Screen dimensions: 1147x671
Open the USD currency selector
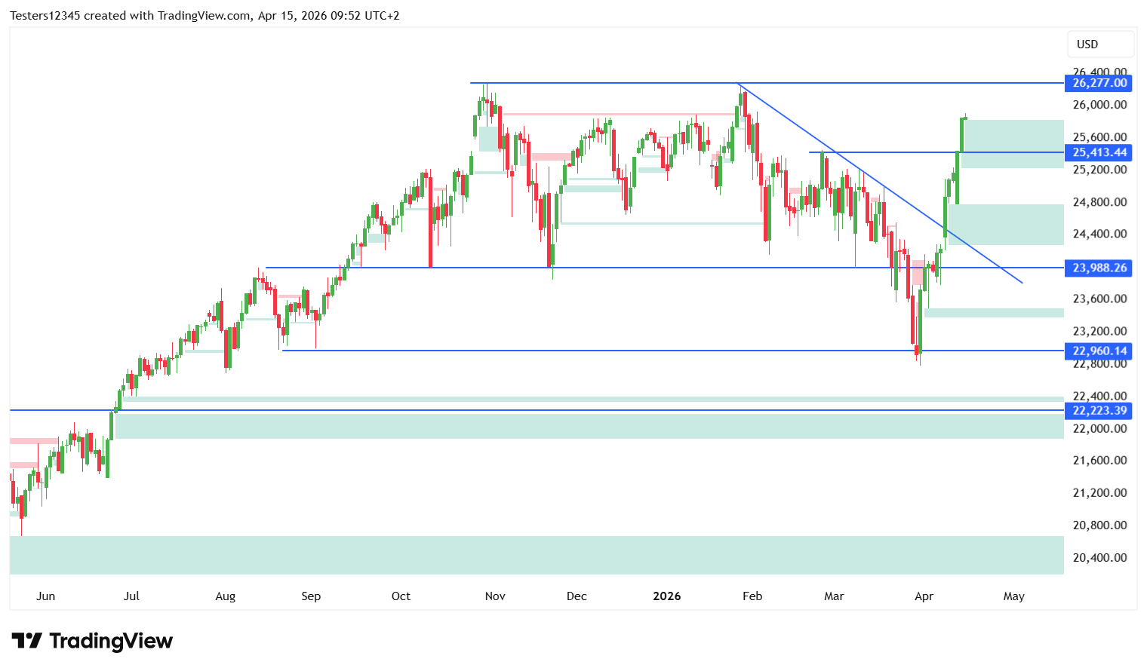point(1099,44)
